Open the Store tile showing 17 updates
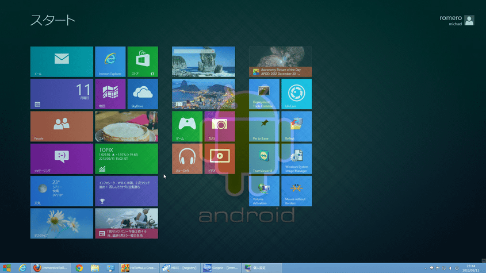 [x=143, y=61]
